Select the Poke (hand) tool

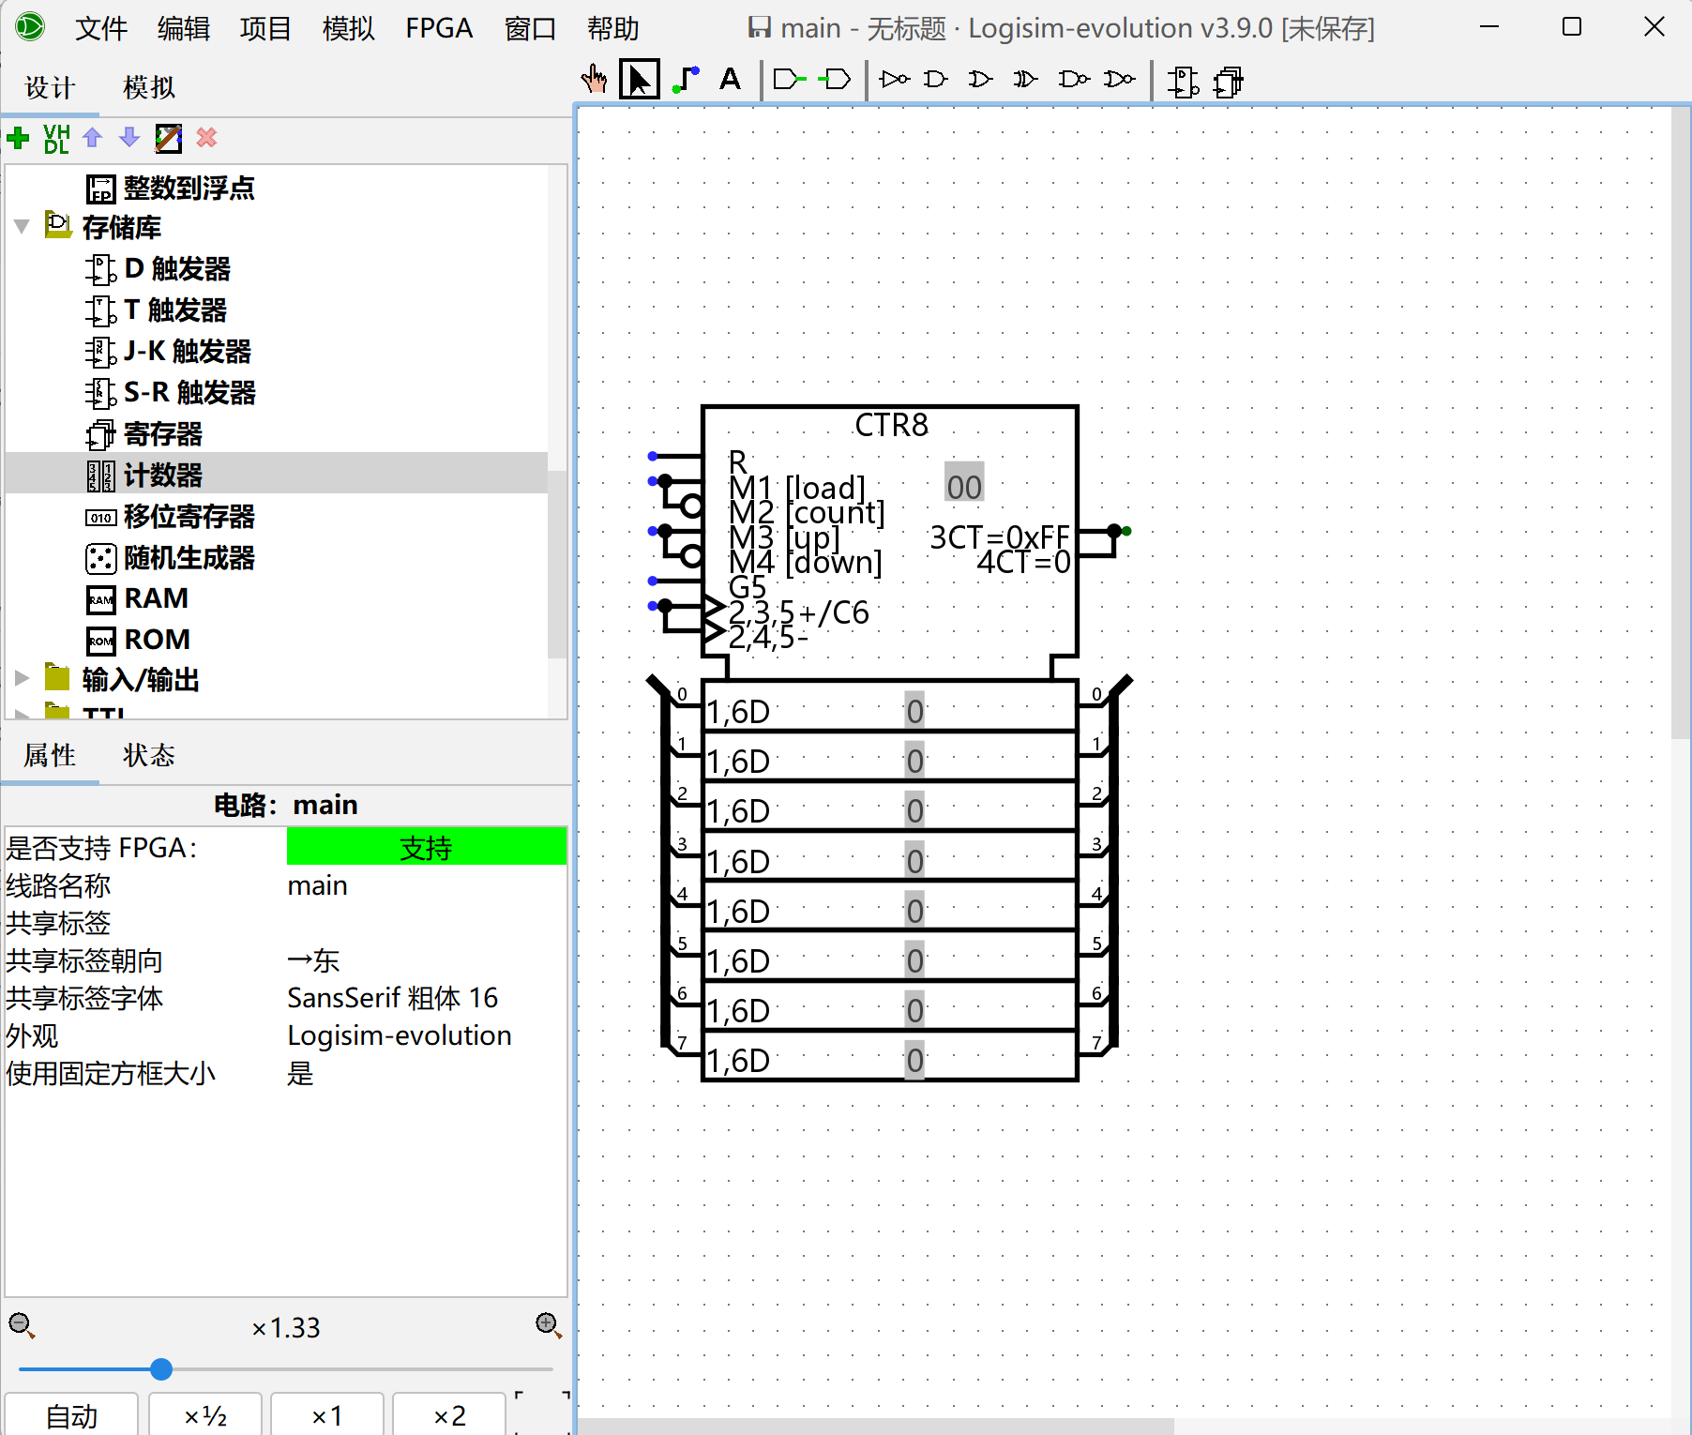click(593, 80)
